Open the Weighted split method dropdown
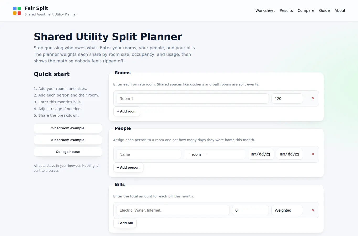 pyautogui.click(x=287, y=210)
